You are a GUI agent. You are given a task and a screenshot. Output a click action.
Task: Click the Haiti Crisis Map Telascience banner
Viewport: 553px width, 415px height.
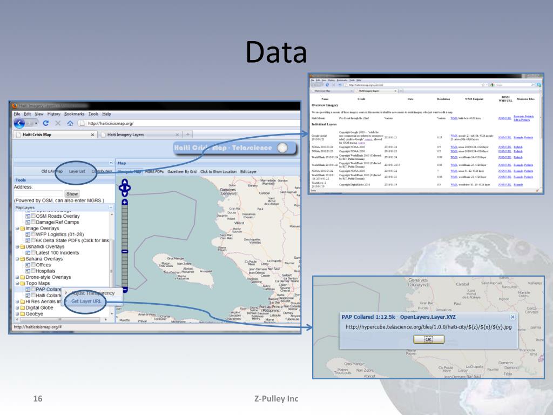[234, 148]
